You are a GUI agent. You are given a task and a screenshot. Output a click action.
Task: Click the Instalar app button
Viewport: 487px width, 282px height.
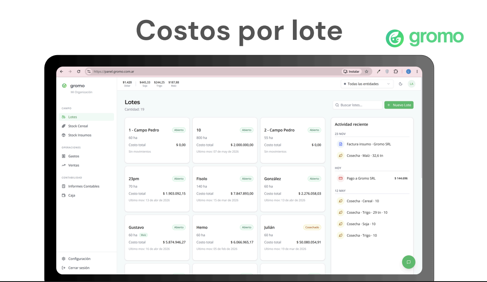coord(352,71)
